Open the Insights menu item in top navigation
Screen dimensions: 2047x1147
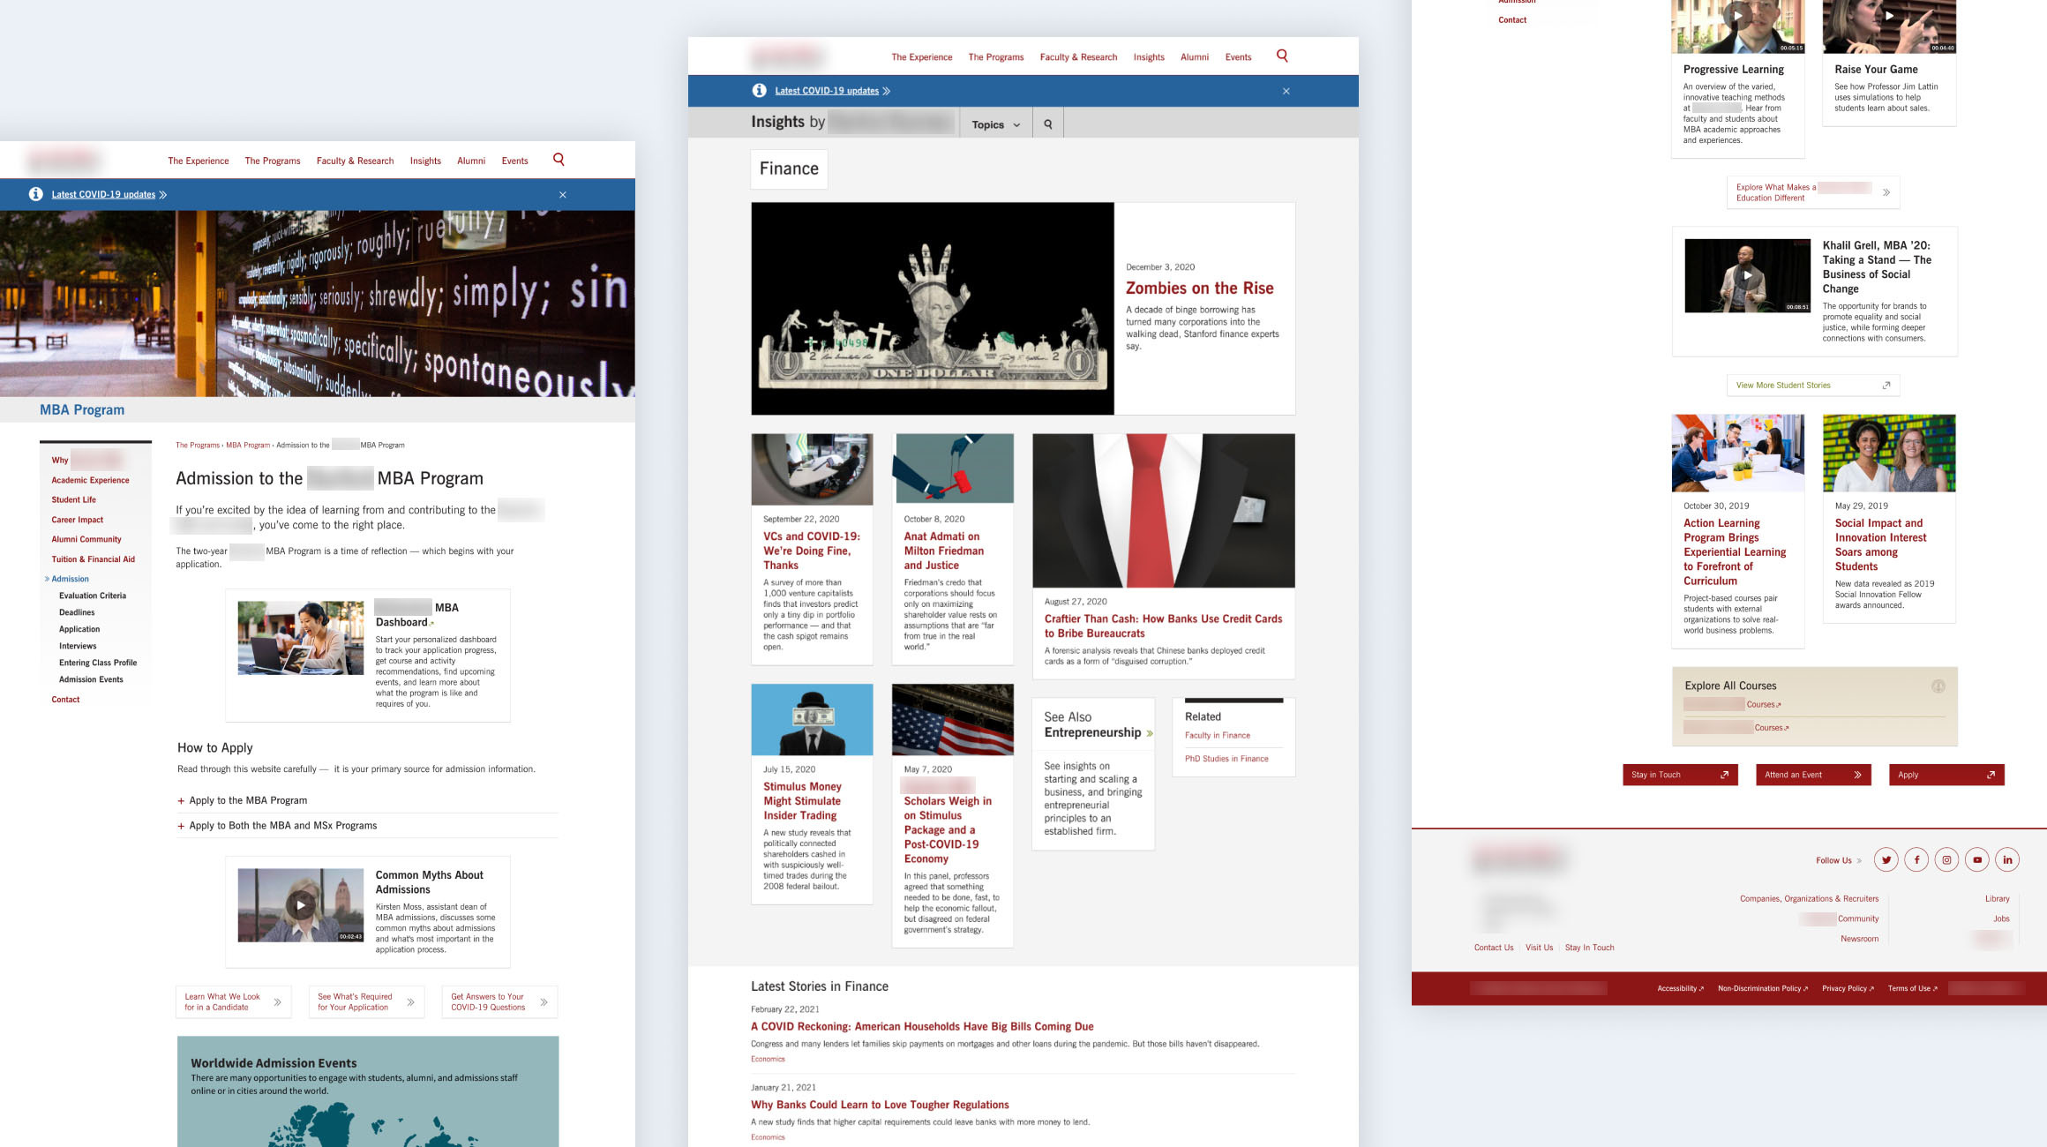tap(1149, 56)
